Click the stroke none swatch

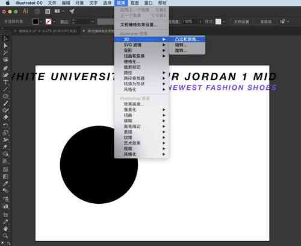pyautogui.click(x=48, y=22)
